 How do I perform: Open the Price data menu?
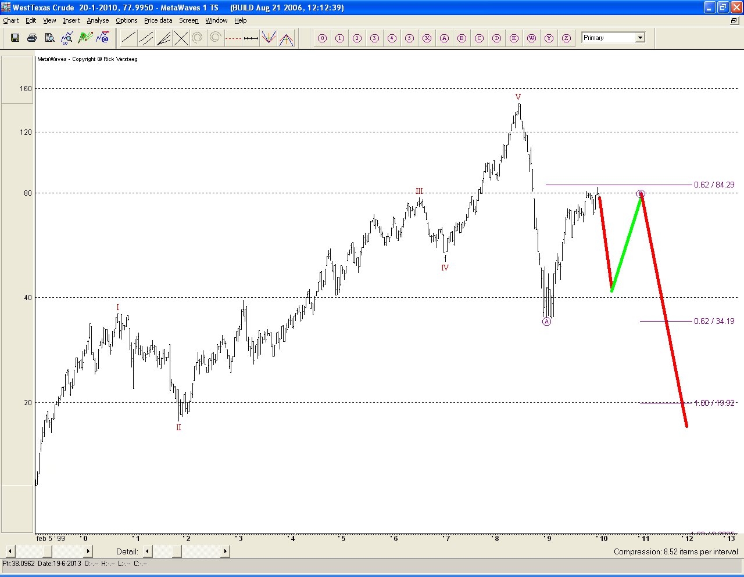pos(158,20)
